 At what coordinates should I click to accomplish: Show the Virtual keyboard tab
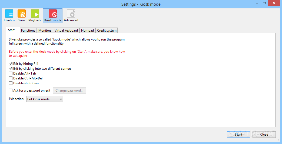click(x=66, y=31)
